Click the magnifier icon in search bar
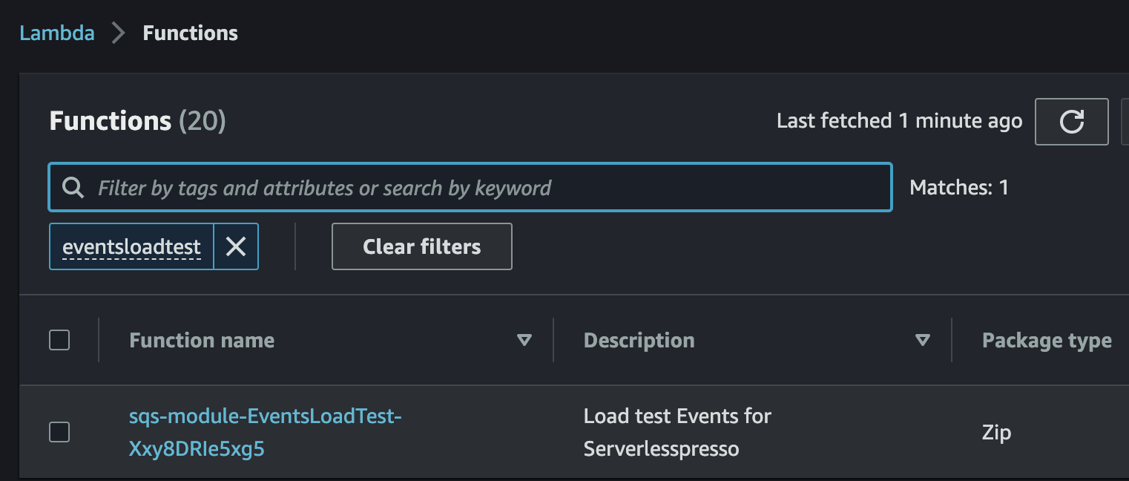Screen dimensions: 1129x481 73,188
